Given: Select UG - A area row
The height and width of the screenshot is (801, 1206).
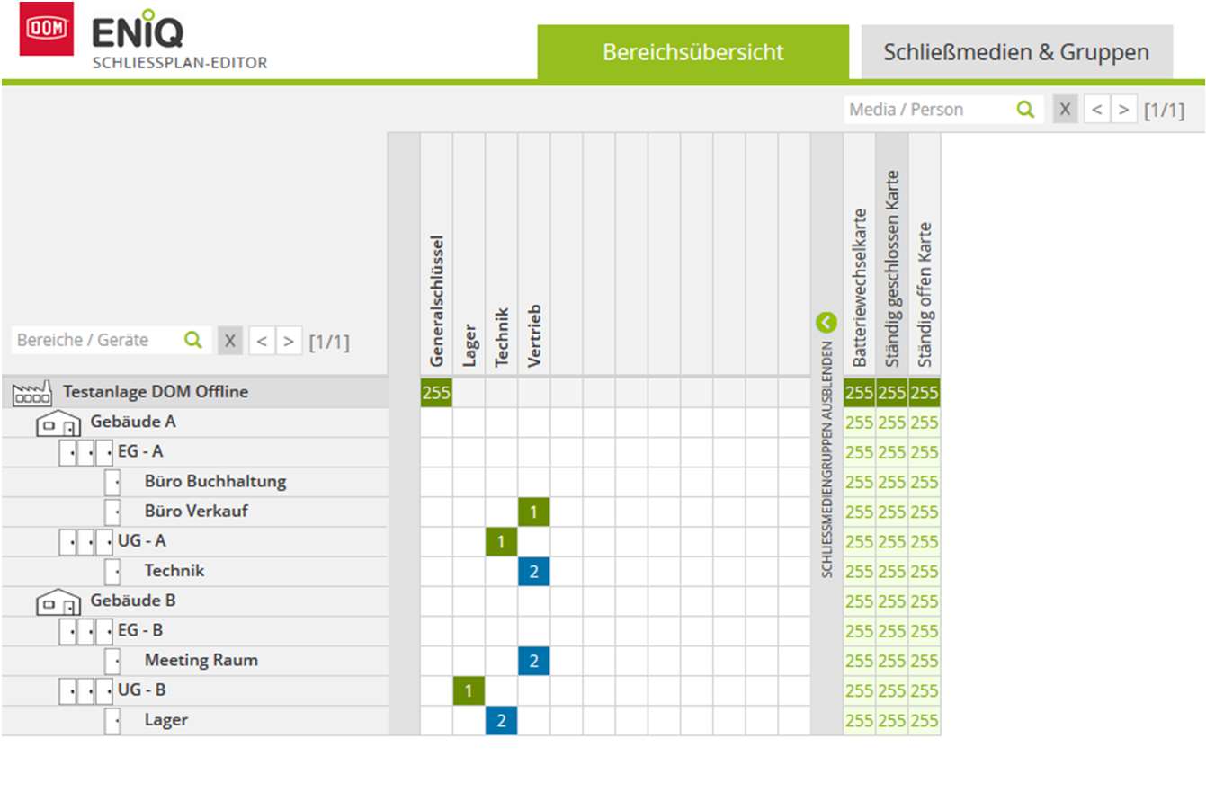Looking at the screenshot, I should tap(194, 541).
